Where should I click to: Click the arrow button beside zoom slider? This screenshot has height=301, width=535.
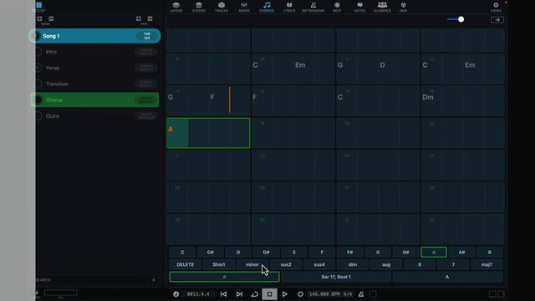497,20
